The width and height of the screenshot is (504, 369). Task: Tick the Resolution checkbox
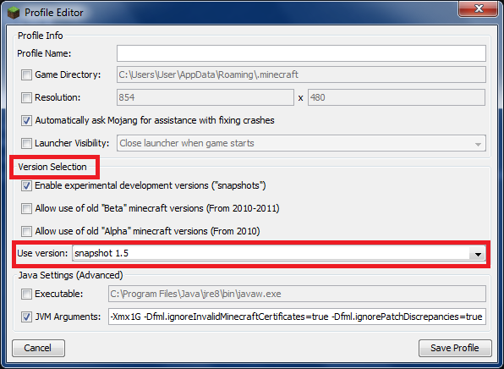[x=26, y=97]
